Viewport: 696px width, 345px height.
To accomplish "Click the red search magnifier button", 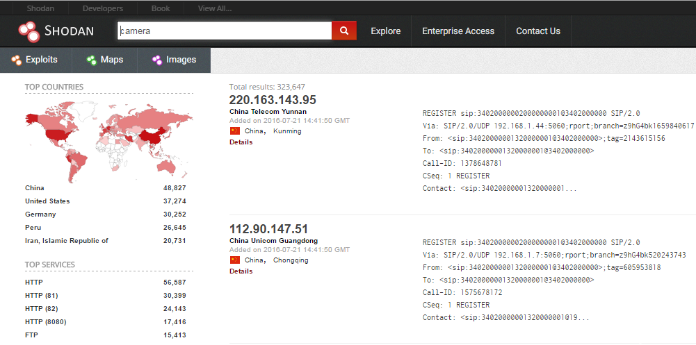I will click(x=344, y=31).
